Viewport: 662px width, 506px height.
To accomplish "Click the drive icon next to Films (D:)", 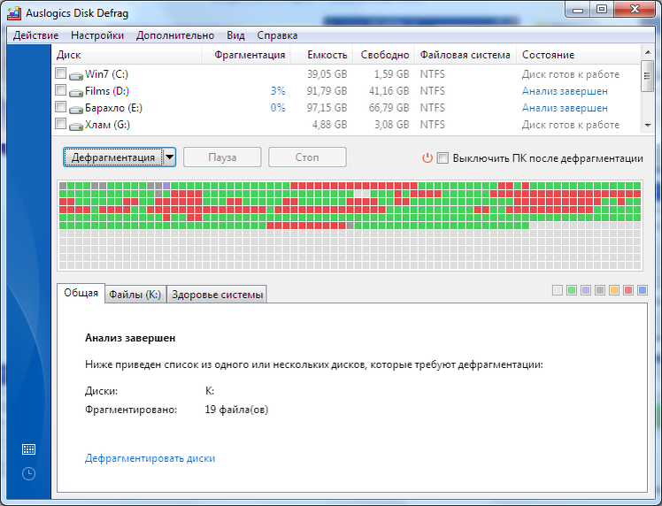I will click(x=76, y=93).
